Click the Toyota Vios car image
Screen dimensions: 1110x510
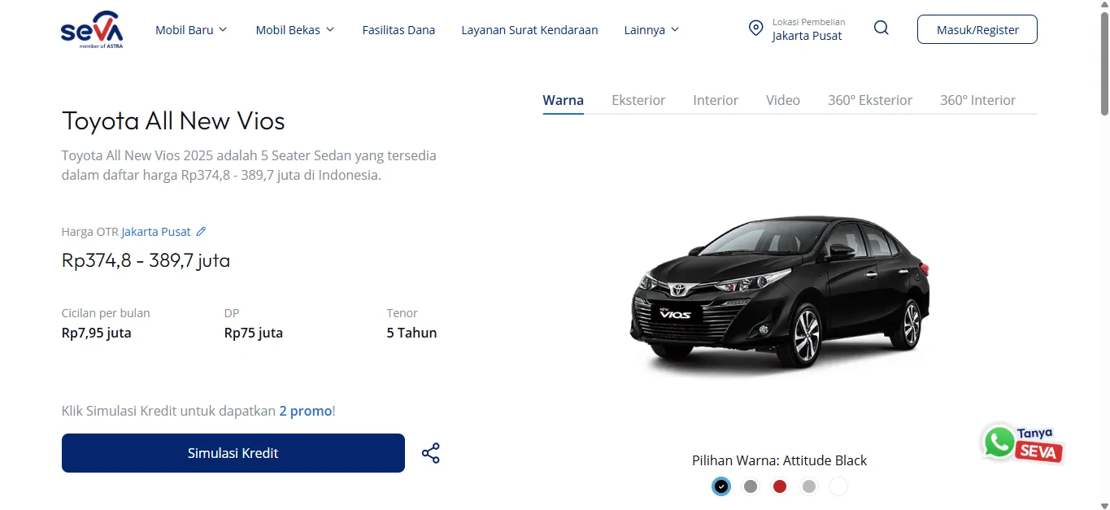click(x=779, y=293)
